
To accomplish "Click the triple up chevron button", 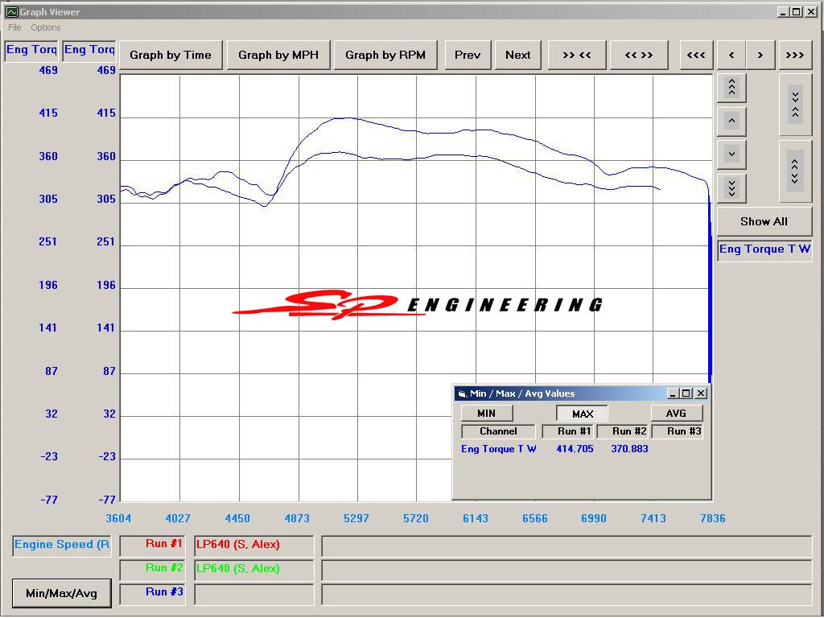I will tap(731, 87).
